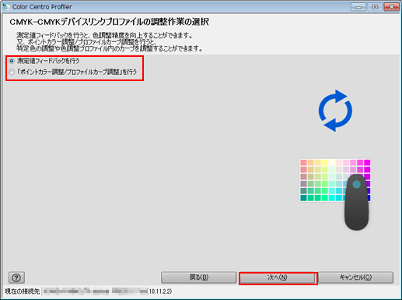Screen dimensions: 402x300
Task: Minimize the Color Centro Profiler window
Action: pyautogui.click(x=358, y=7)
